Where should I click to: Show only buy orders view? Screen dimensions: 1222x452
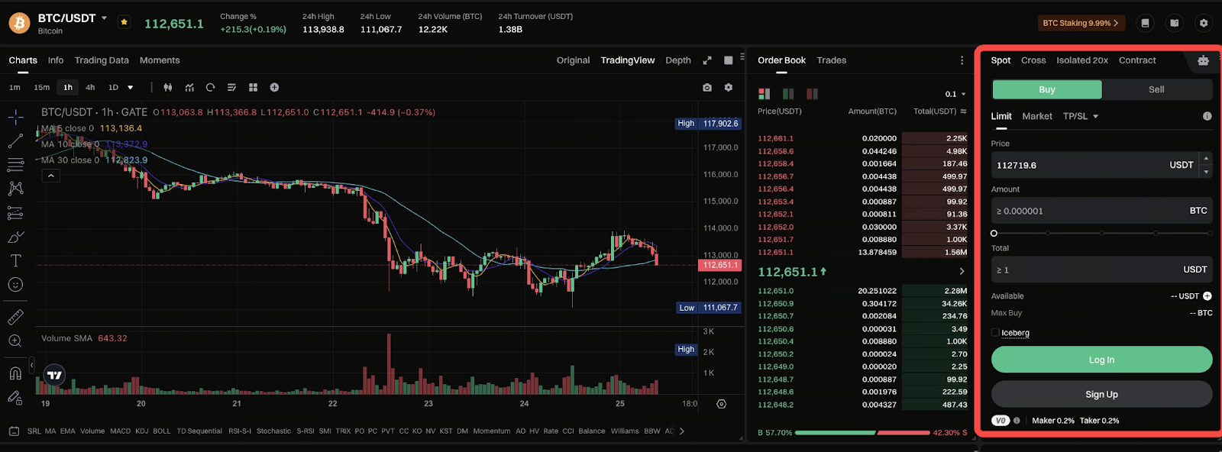tap(788, 94)
